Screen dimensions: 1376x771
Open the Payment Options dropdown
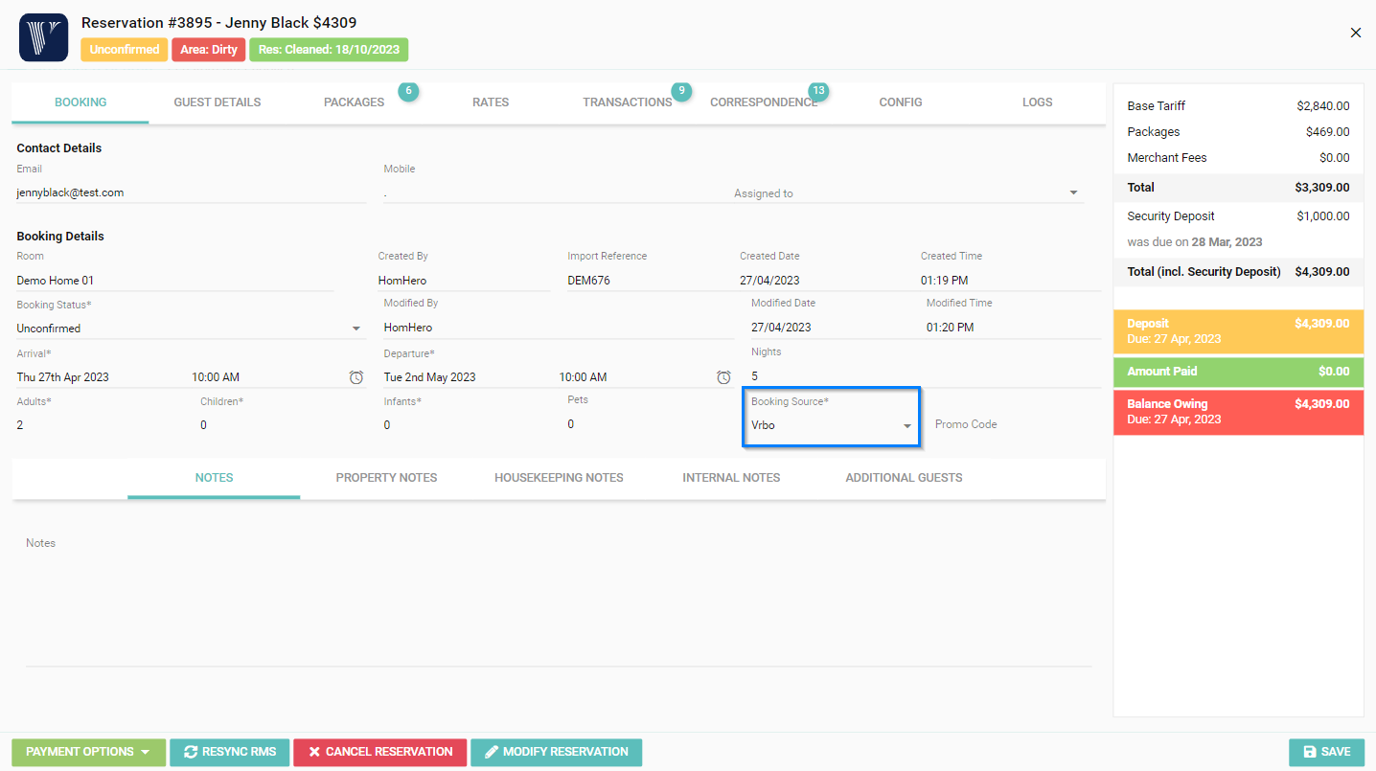[x=88, y=752]
